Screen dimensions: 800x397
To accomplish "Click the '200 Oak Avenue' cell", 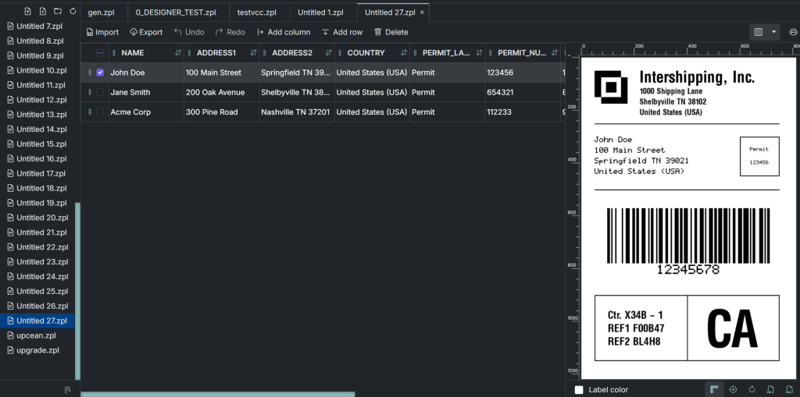I will (x=221, y=92).
